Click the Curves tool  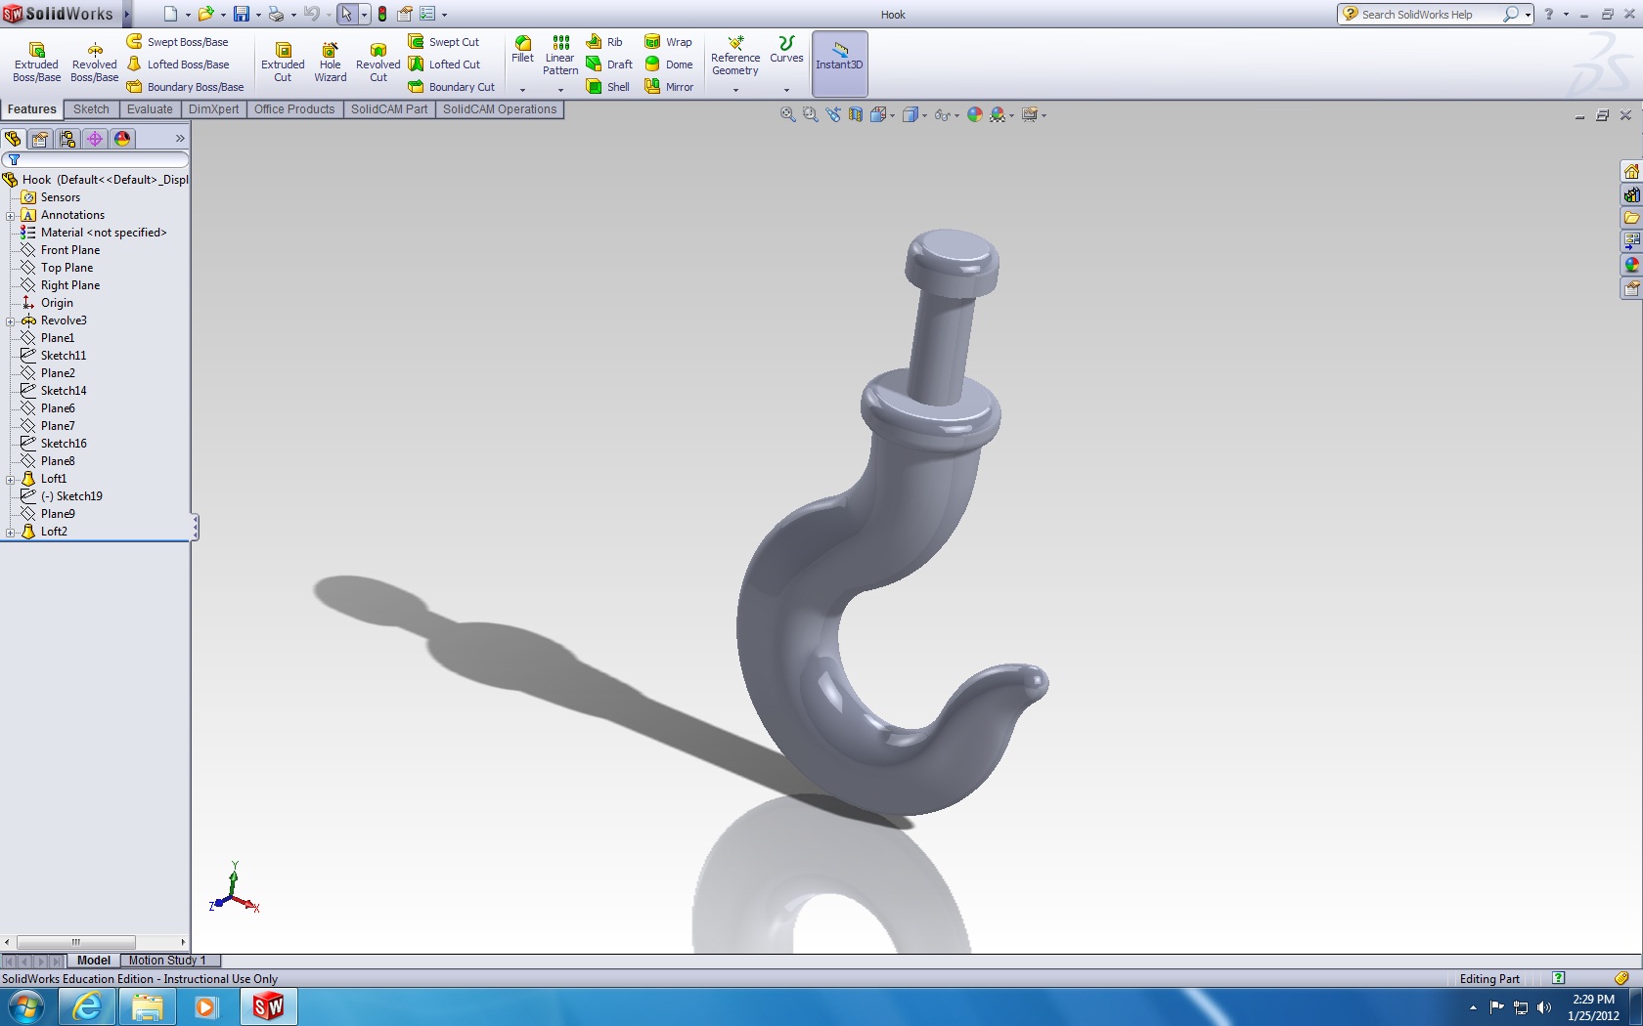pyautogui.click(x=786, y=50)
